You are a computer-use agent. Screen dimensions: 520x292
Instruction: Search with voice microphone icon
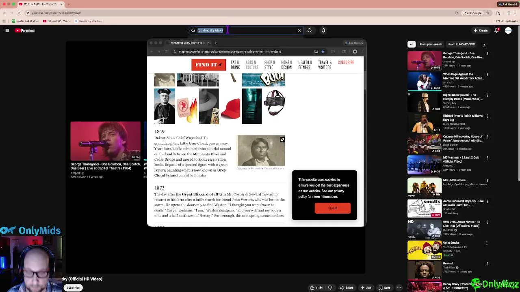pos(323,30)
